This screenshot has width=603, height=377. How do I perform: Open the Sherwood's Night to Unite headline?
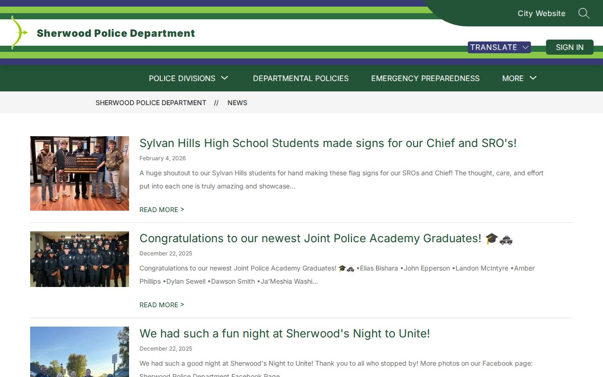coord(285,334)
